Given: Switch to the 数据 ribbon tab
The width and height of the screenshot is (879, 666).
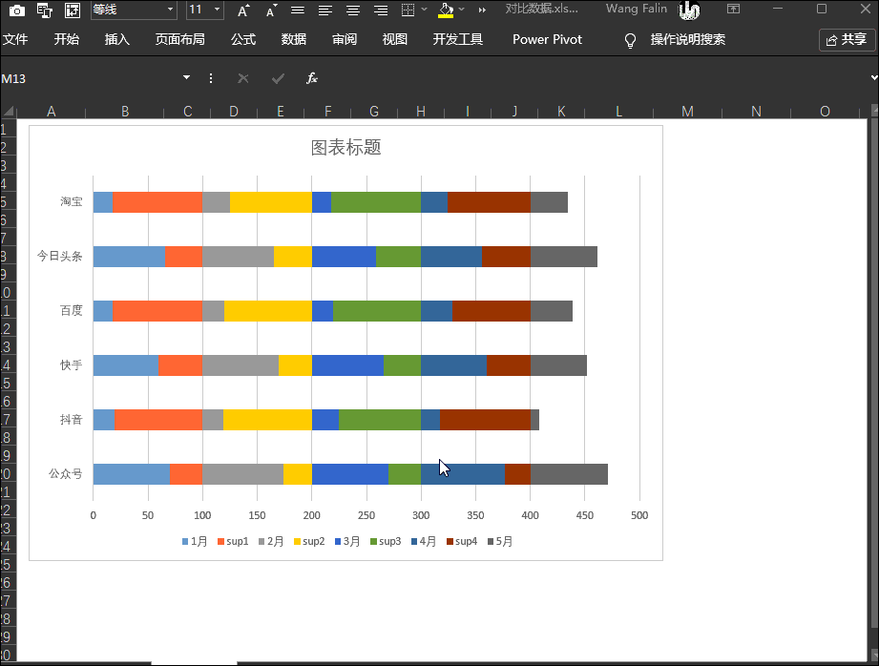Looking at the screenshot, I should coord(294,39).
